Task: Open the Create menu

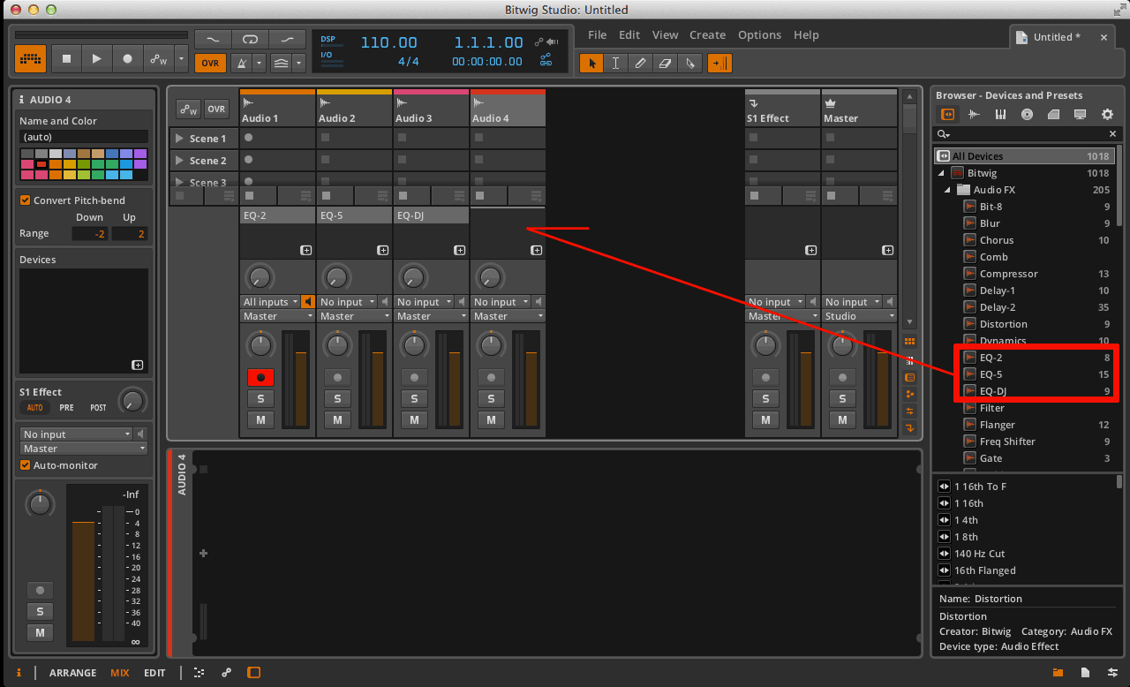Action: click(707, 35)
